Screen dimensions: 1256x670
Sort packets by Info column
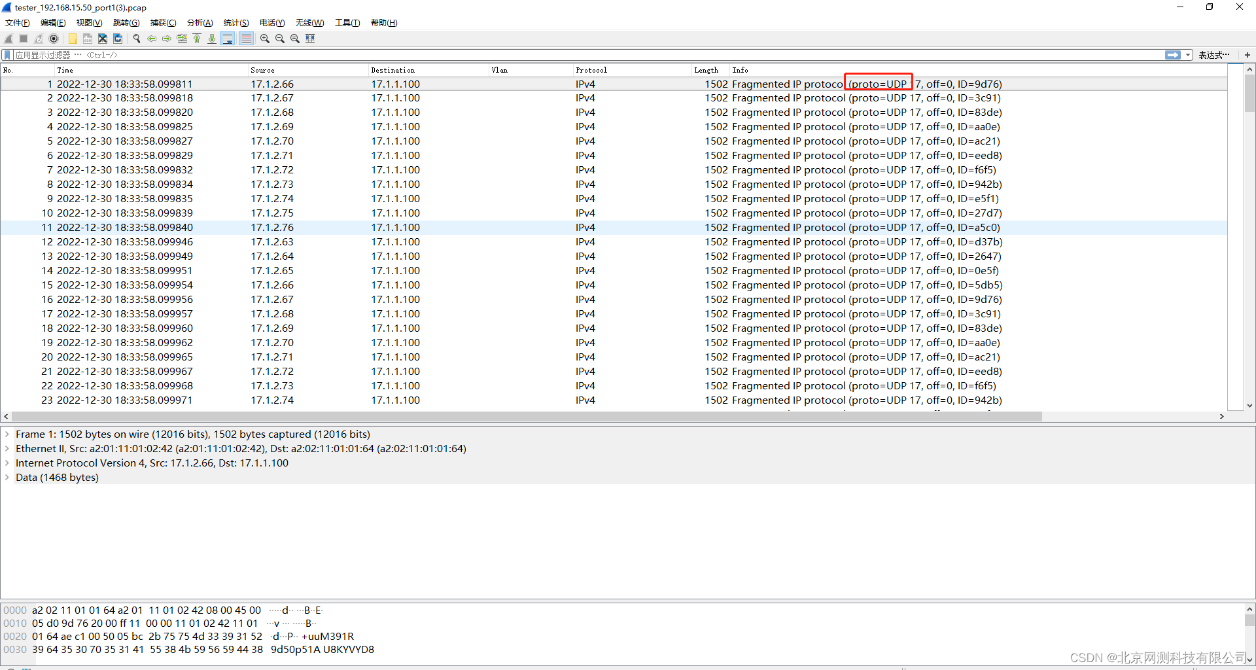pos(978,70)
